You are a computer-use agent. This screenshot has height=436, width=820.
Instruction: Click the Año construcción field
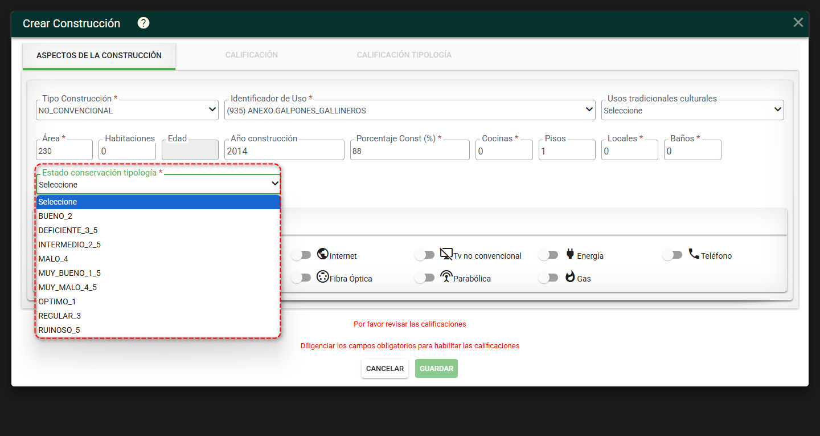coord(284,150)
